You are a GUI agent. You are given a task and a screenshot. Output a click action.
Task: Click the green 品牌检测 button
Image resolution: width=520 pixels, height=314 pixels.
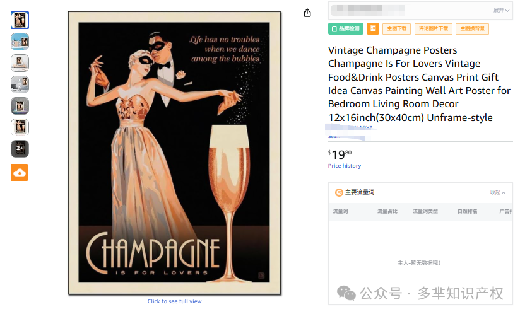click(346, 29)
